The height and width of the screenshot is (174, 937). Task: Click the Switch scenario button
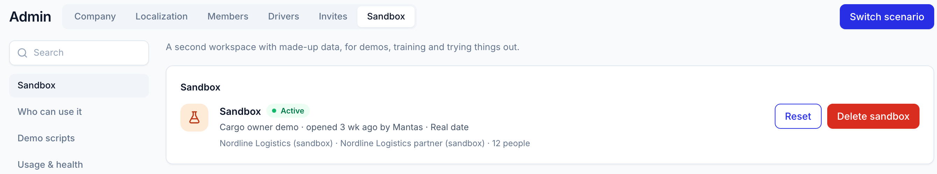[x=886, y=17]
